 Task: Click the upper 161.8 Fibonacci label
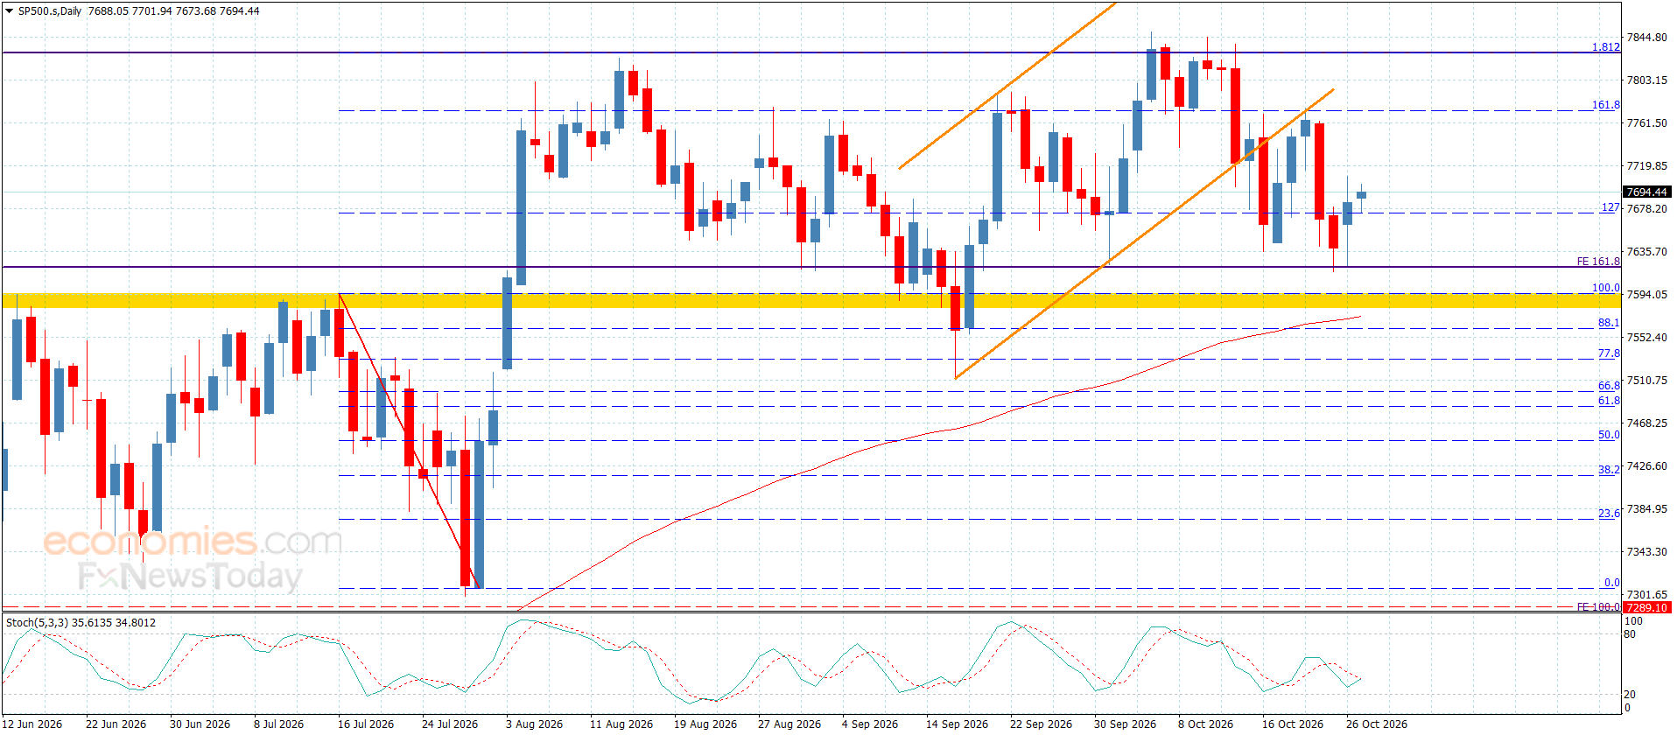[1605, 105]
